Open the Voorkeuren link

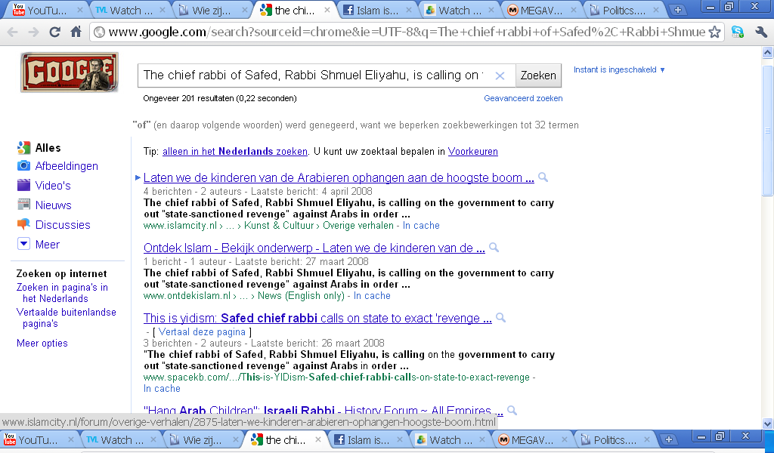[473, 151]
